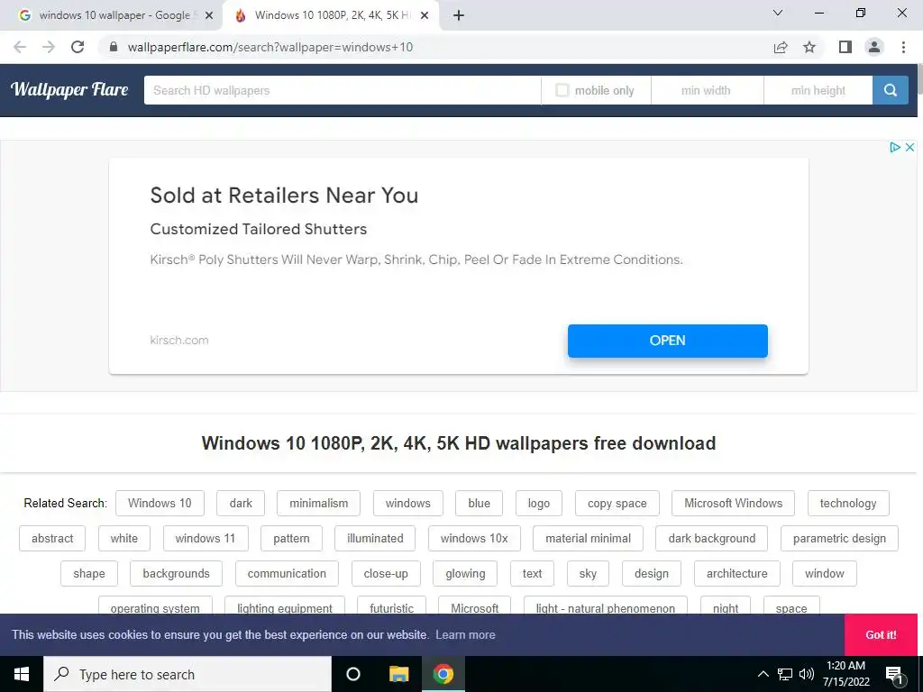The image size is (923, 692).
Task: Select the windows 10x tag
Action: tap(474, 539)
